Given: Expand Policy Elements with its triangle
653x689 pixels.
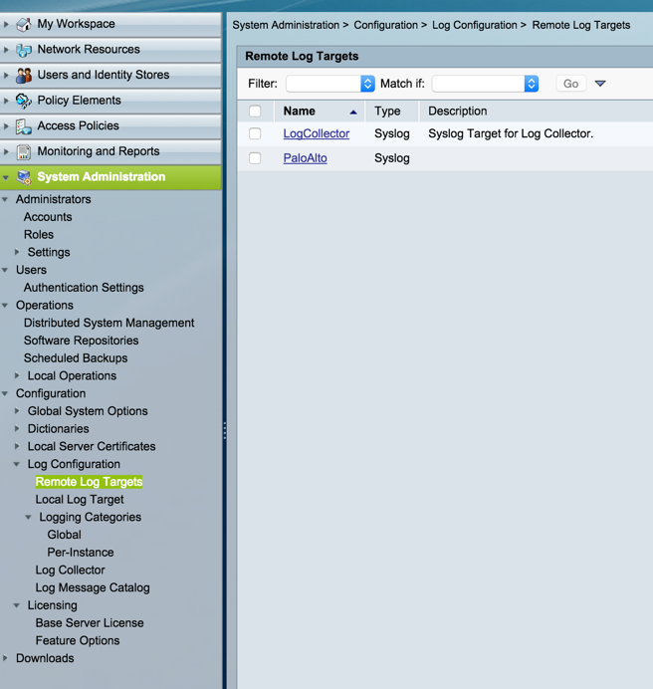Looking at the screenshot, I should pyautogui.click(x=6, y=101).
